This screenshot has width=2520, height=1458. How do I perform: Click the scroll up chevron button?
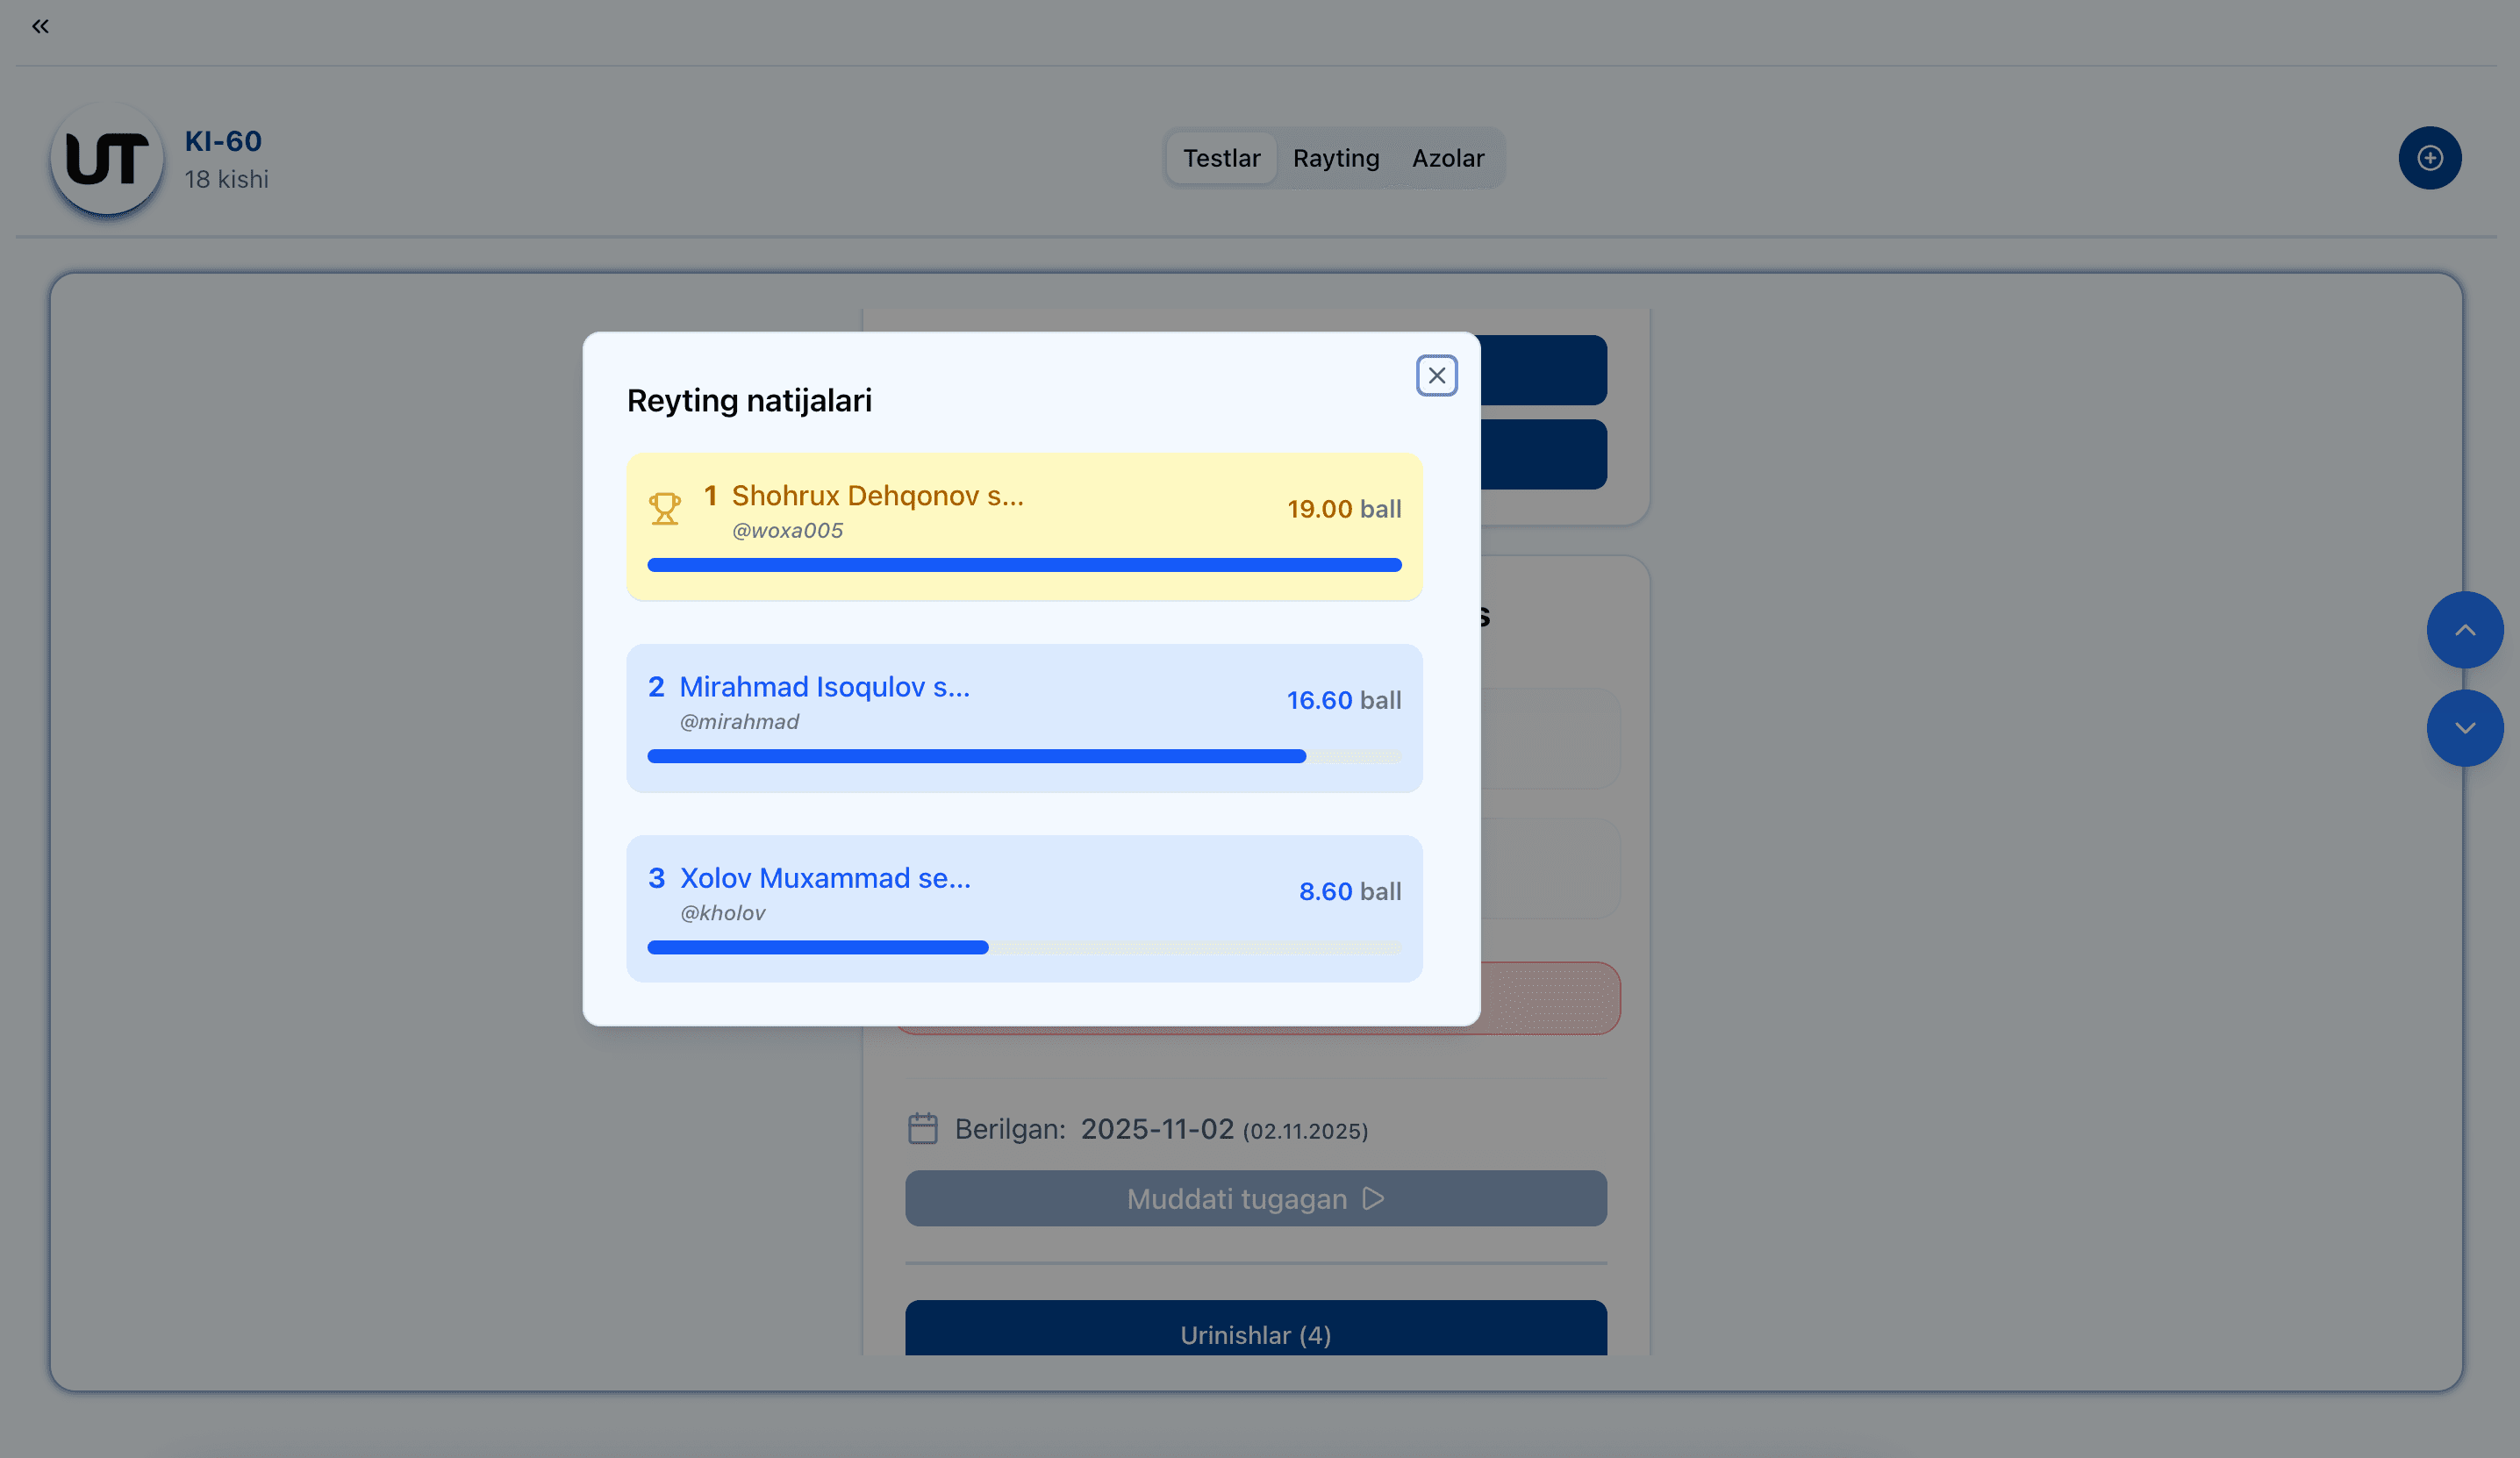(x=2464, y=630)
